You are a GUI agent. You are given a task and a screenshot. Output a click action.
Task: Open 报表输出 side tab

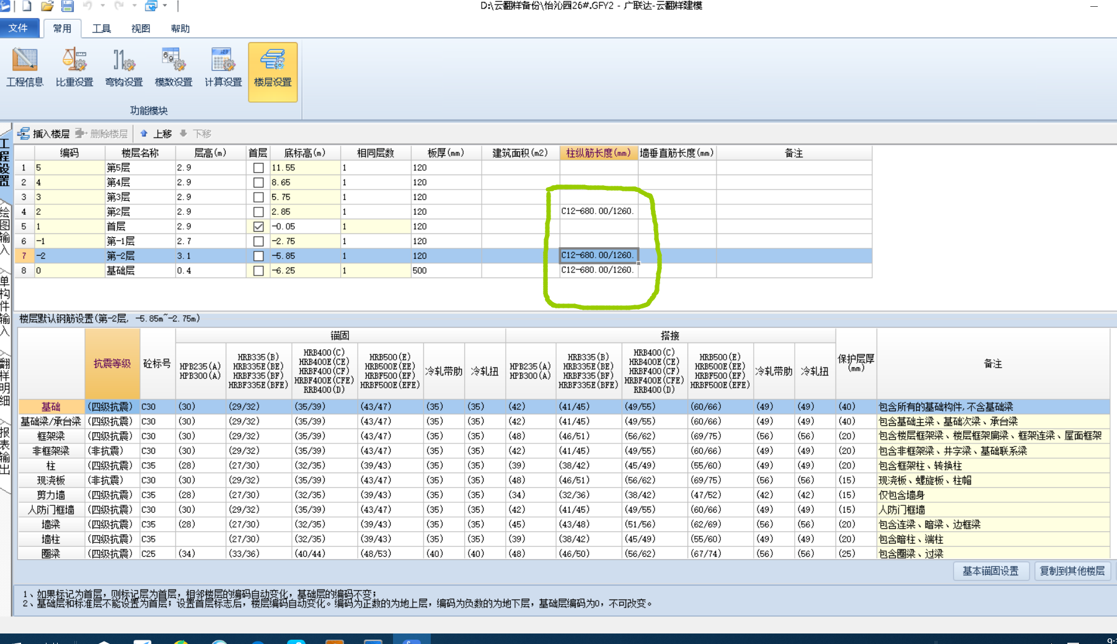5,451
